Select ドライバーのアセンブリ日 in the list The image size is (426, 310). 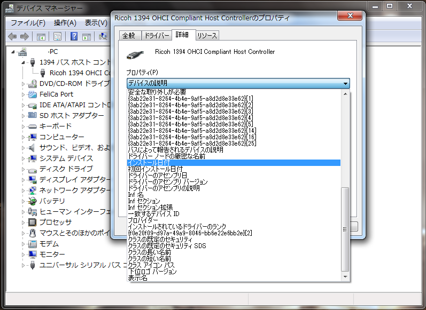pyautogui.click(x=234, y=175)
